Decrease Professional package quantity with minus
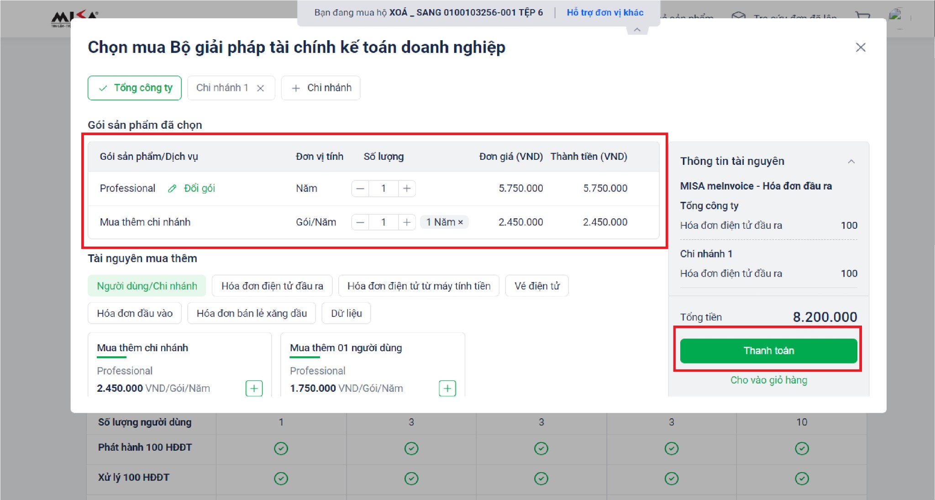 point(360,189)
